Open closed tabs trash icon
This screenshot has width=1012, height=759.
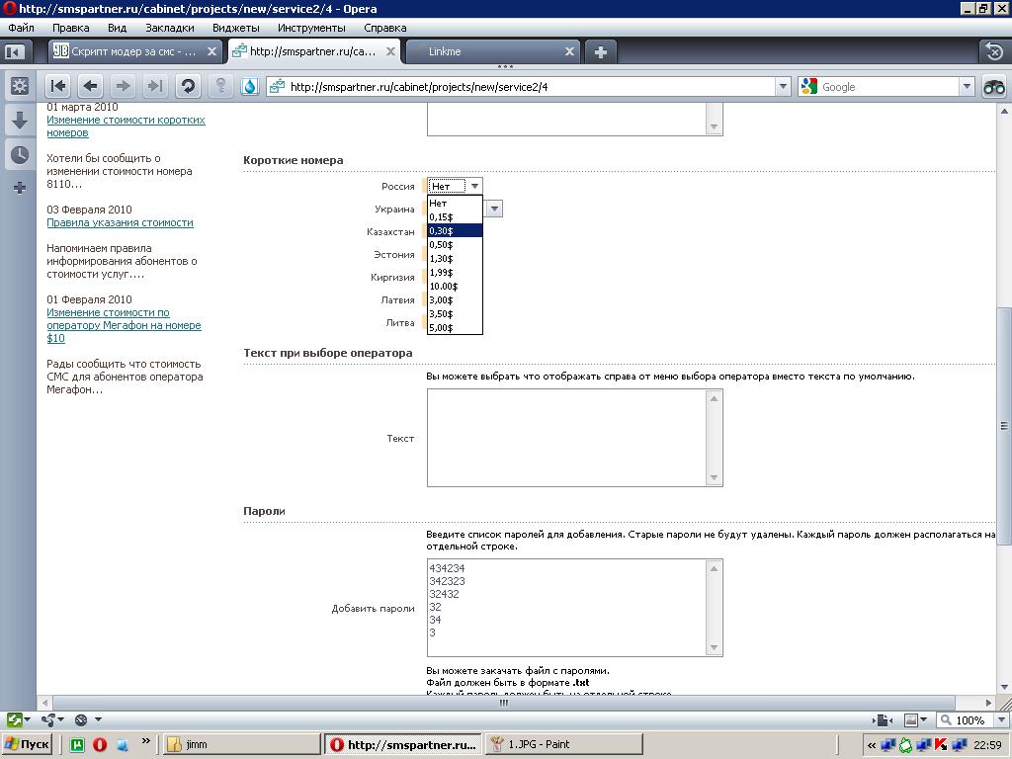(x=994, y=51)
